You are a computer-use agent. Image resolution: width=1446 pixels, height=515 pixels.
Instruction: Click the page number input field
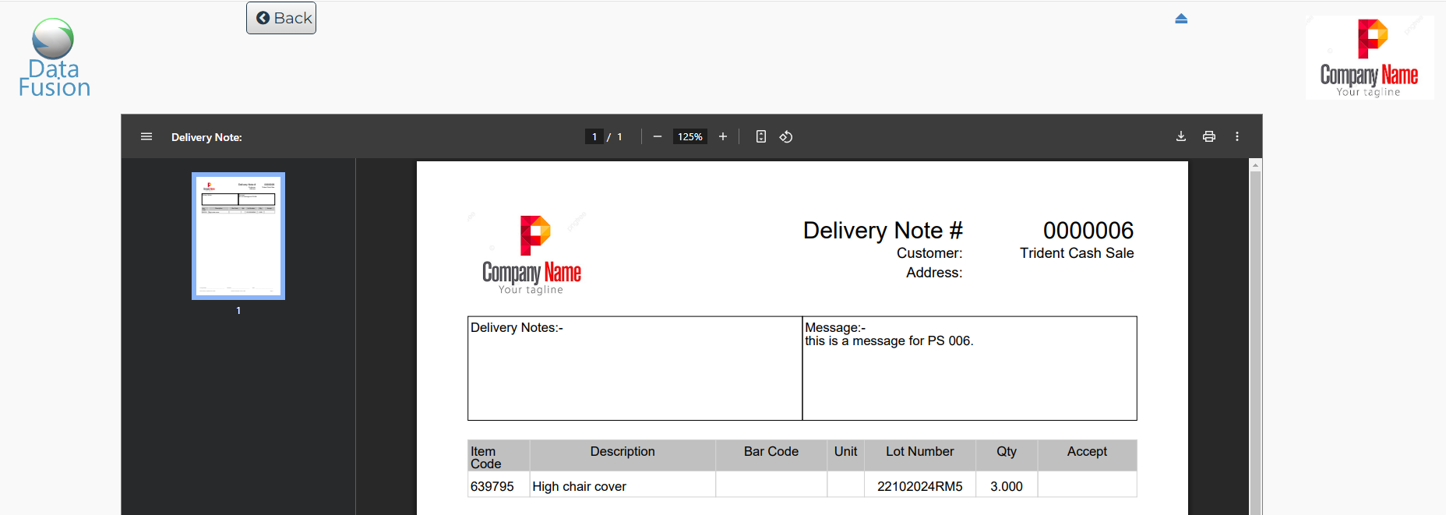594,136
